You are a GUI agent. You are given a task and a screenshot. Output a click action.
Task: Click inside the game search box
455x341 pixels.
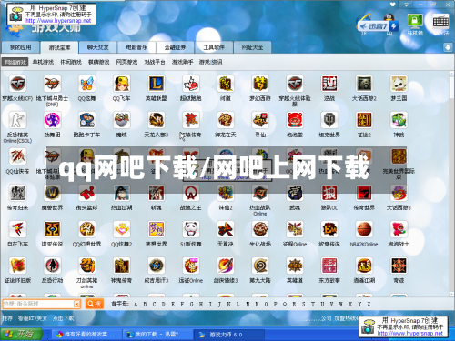tap(37, 304)
